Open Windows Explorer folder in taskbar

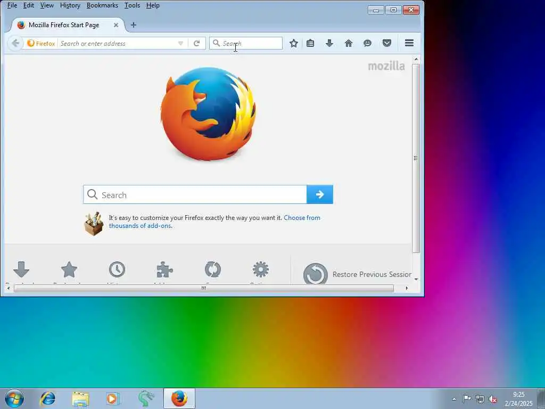coord(81,398)
